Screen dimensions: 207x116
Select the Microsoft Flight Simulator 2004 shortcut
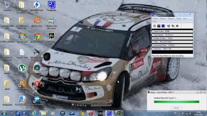coord(37,54)
